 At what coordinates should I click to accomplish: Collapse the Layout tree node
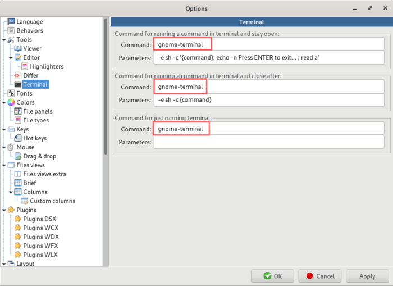coord(4,264)
